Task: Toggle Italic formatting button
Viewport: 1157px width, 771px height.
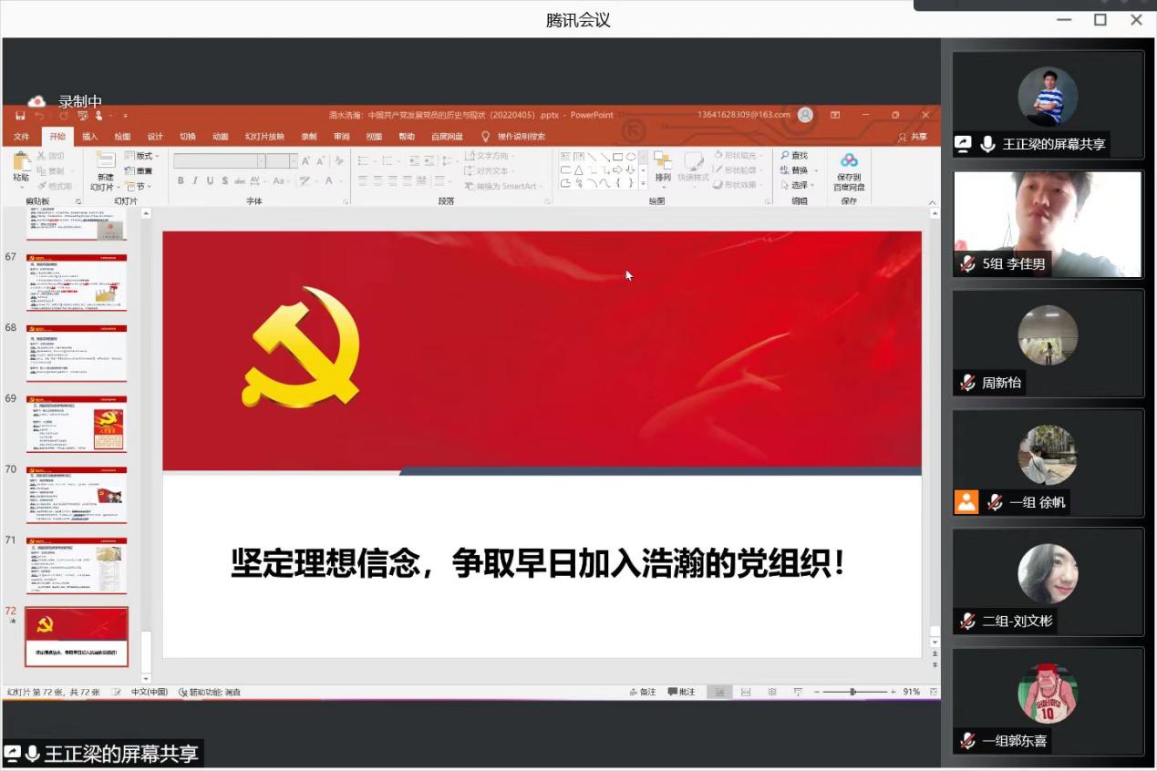Action: [x=194, y=180]
